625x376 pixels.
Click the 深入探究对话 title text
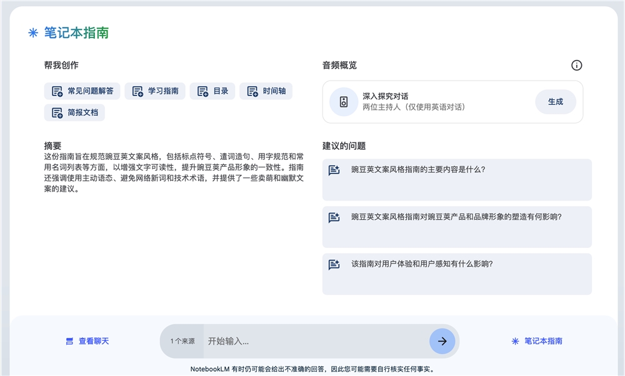[x=385, y=96]
